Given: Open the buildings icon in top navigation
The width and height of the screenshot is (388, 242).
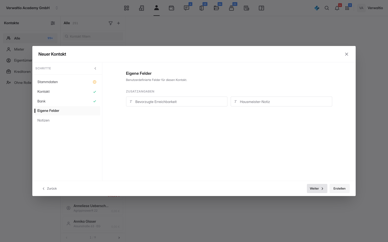Looking at the screenshot, I should tap(141, 8).
